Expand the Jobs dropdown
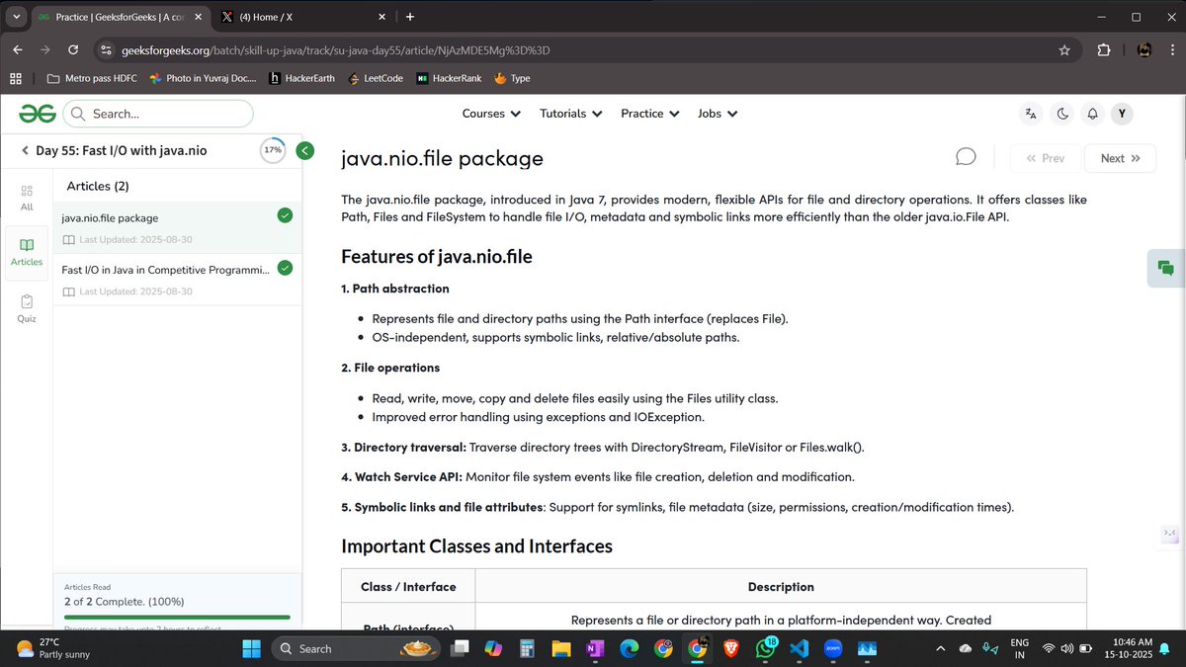Viewport: 1186px width, 667px height. [717, 114]
